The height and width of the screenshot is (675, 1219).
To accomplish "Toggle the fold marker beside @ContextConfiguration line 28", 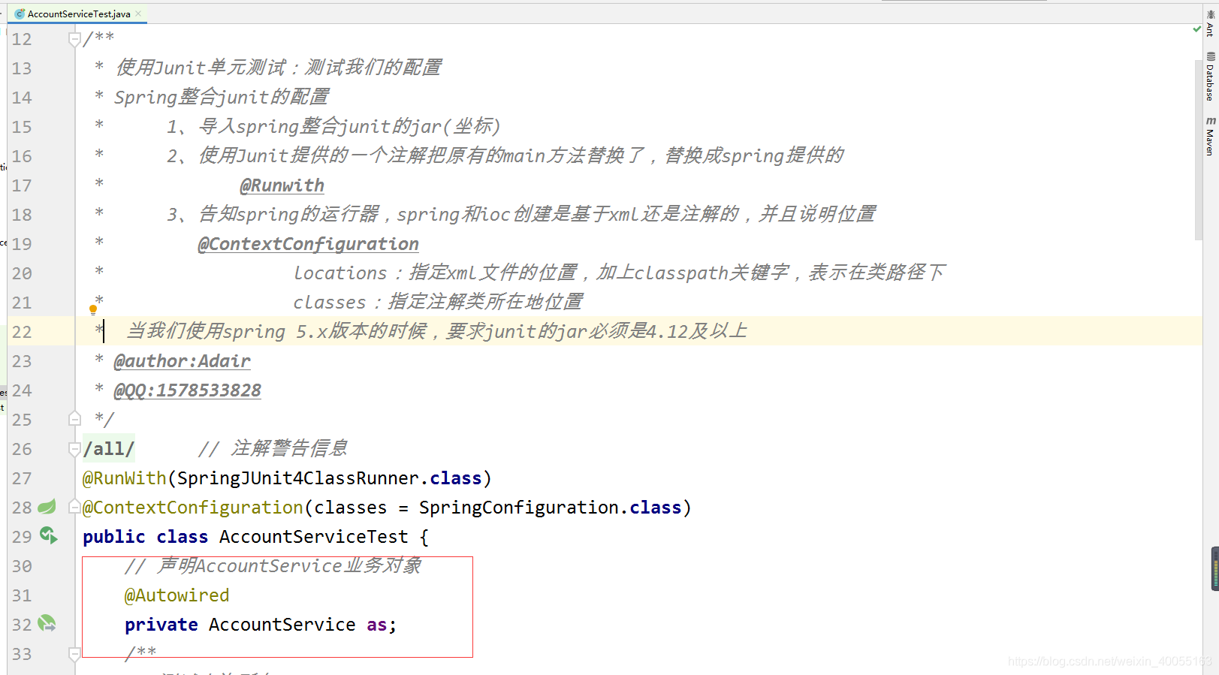I will click(74, 508).
